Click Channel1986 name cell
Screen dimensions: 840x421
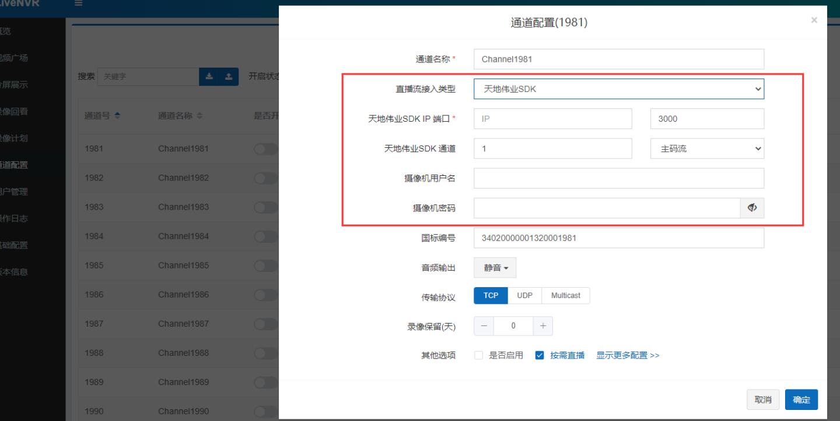[183, 295]
